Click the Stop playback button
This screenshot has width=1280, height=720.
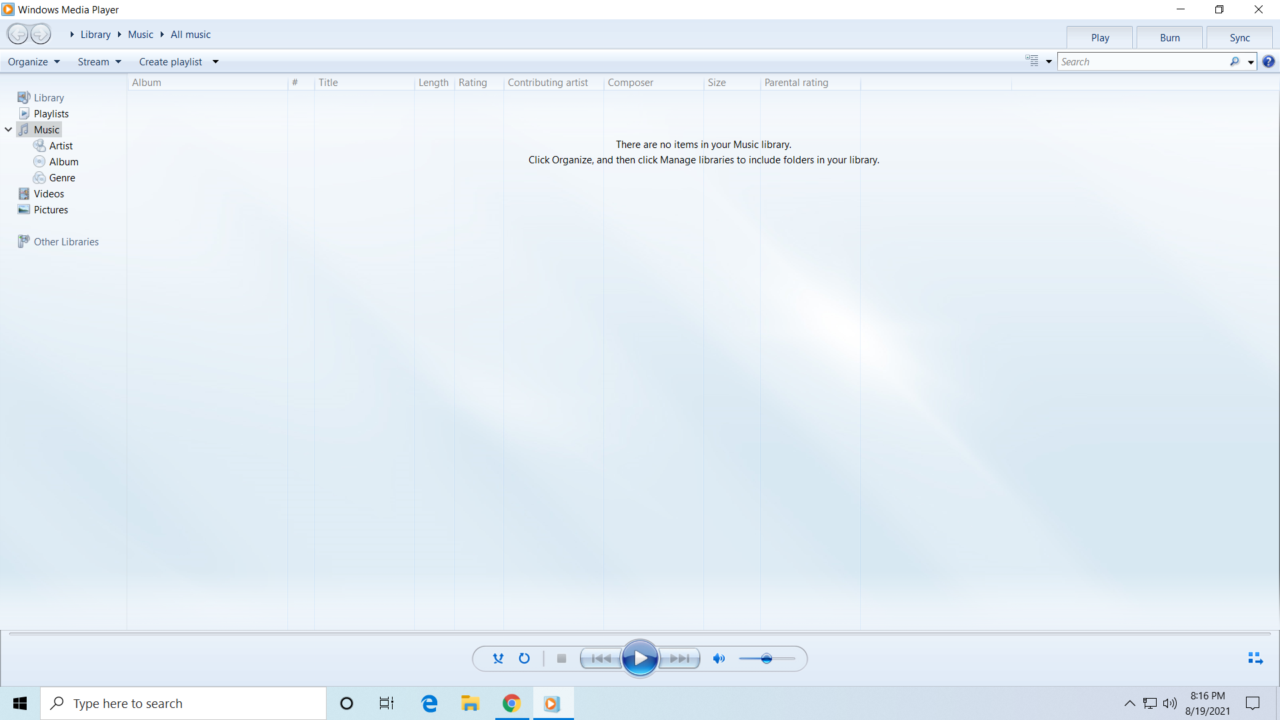[x=561, y=659]
